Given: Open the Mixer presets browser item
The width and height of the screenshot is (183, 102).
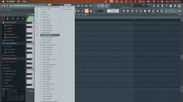Looking at the screenshot, I should 10,62.
